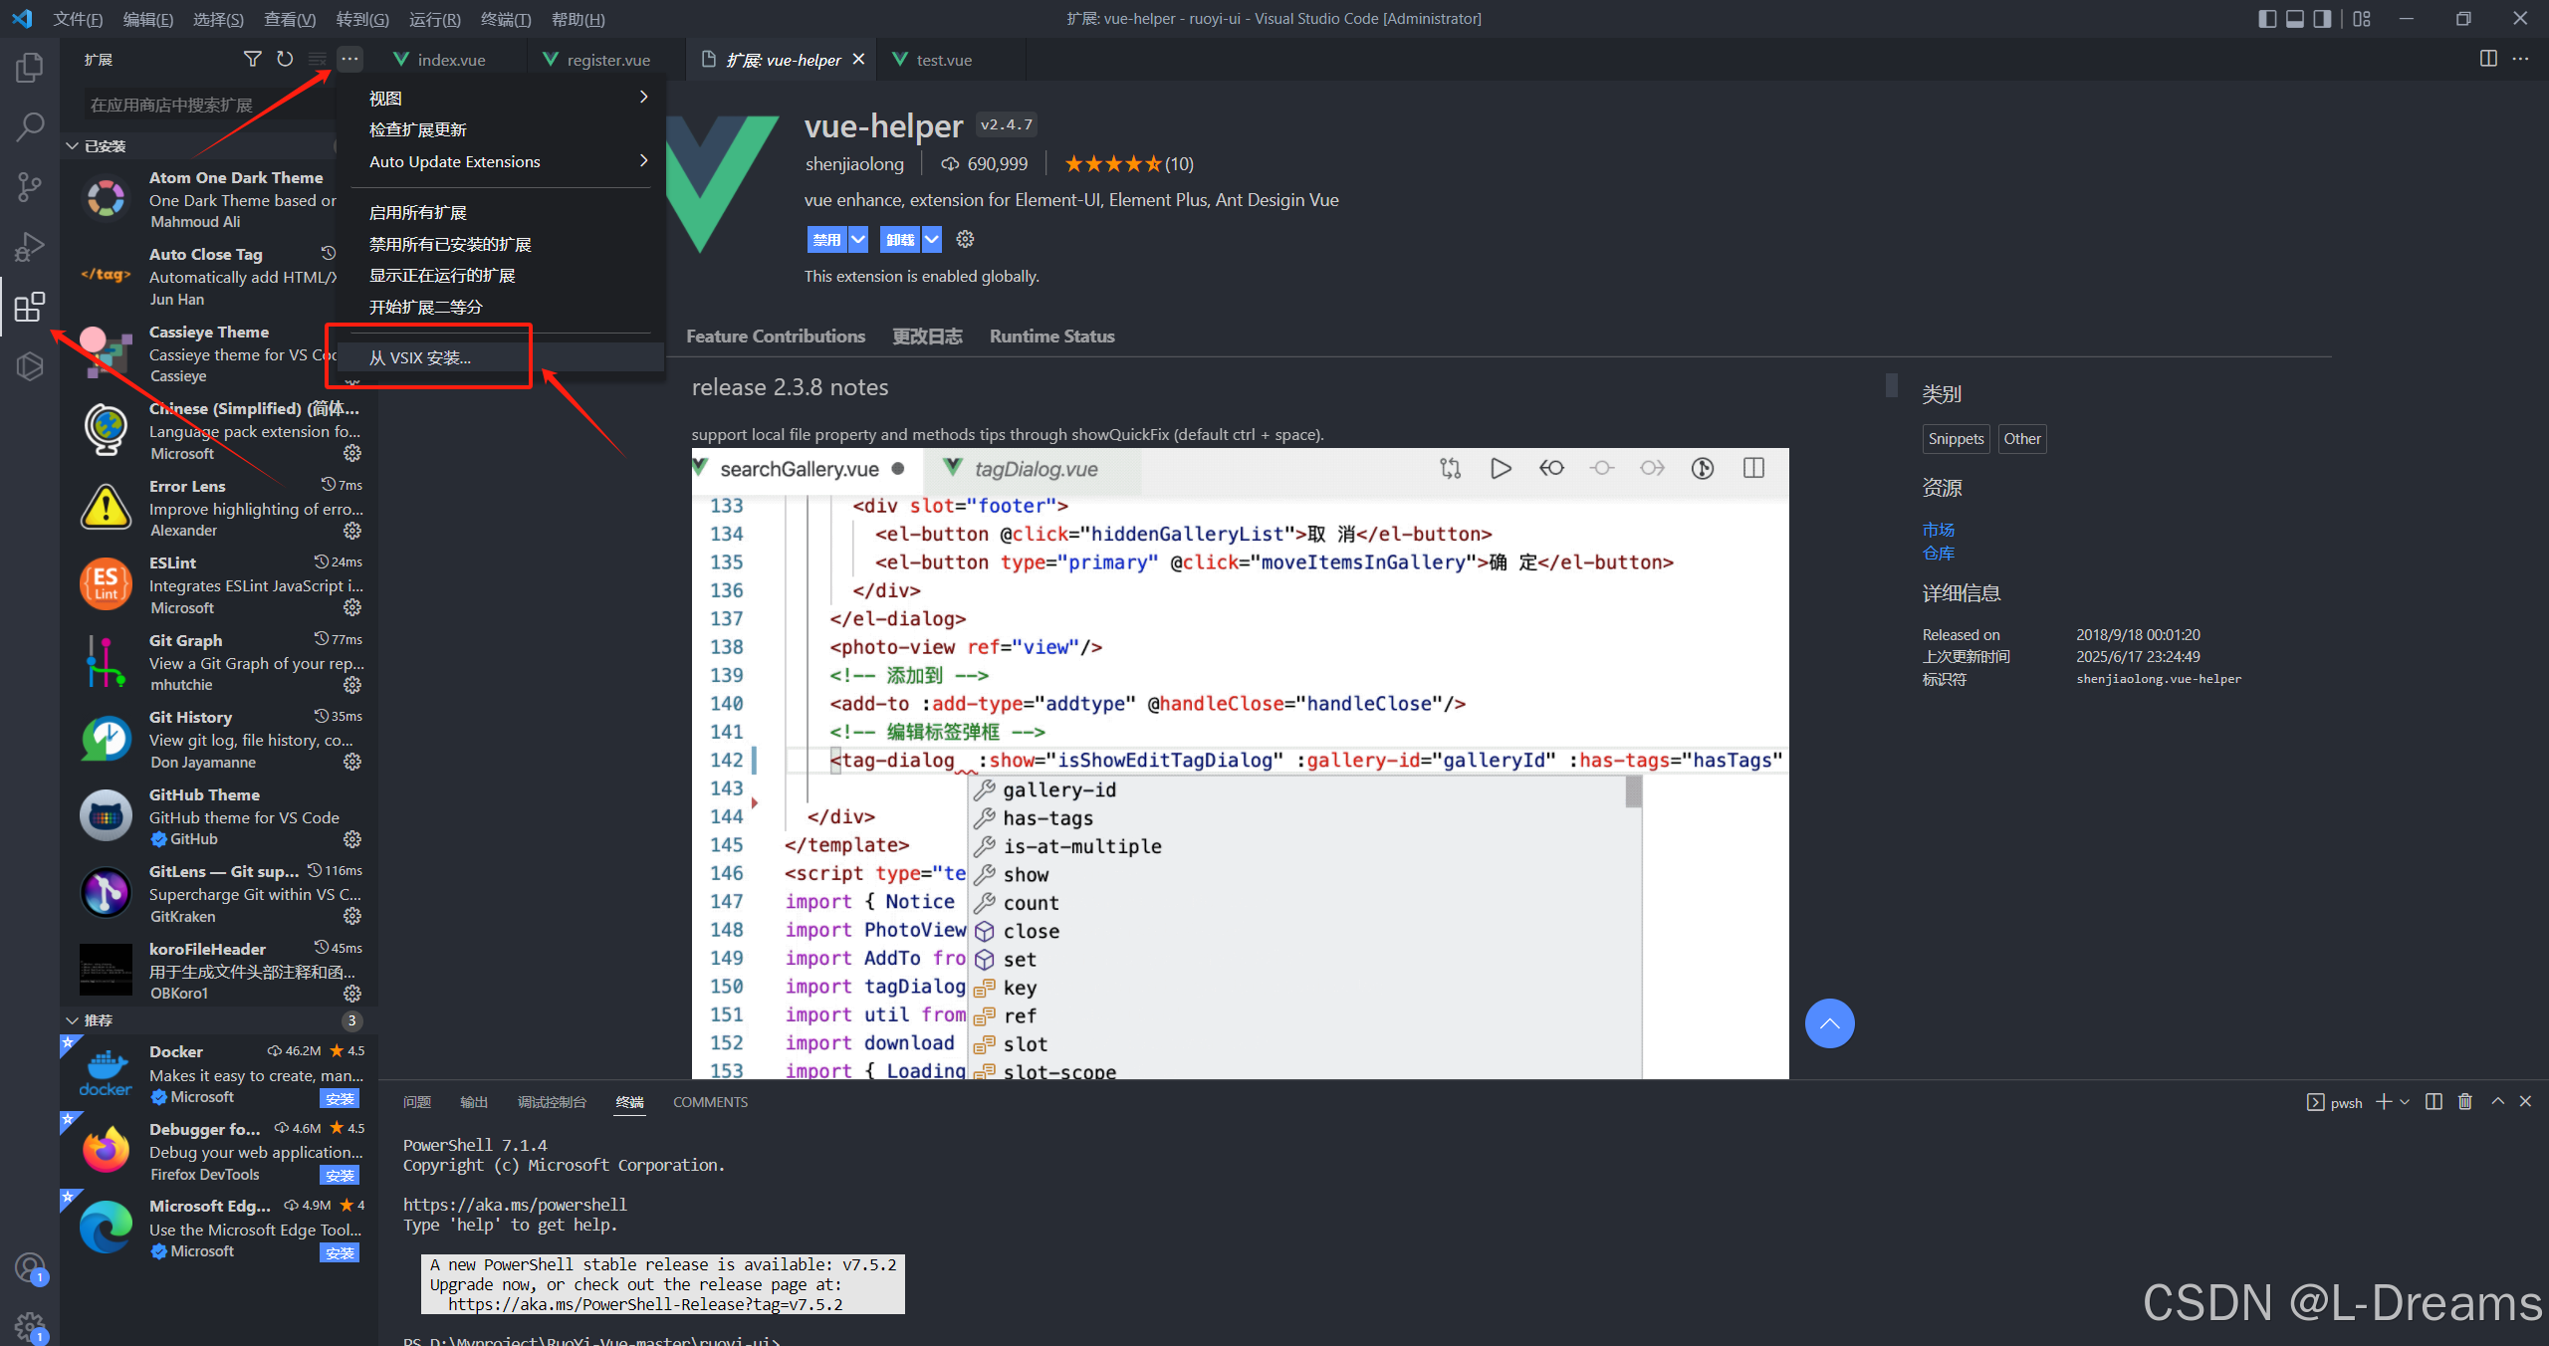Open the Explorer view in activity bar
2549x1346 pixels.
pos(30,68)
